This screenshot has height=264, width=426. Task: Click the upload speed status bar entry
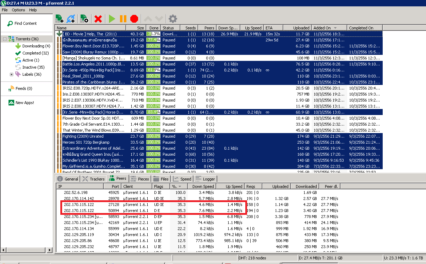[404, 258]
